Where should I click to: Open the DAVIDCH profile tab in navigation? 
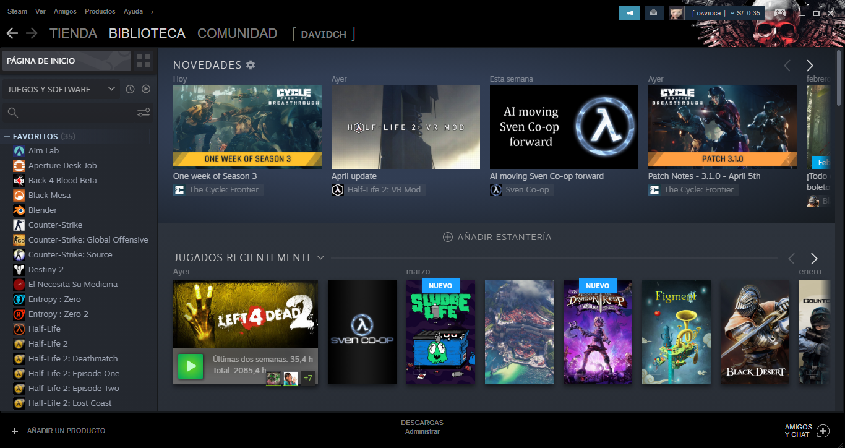coord(324,34)
